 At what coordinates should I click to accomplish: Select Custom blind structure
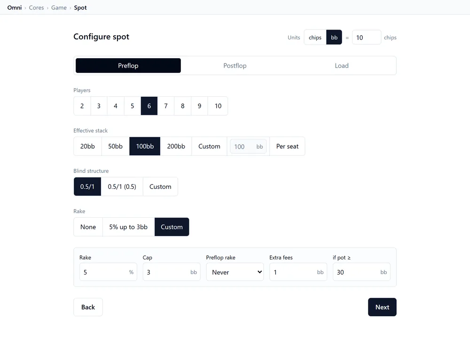pyautogui.click(x=160, y=187)
